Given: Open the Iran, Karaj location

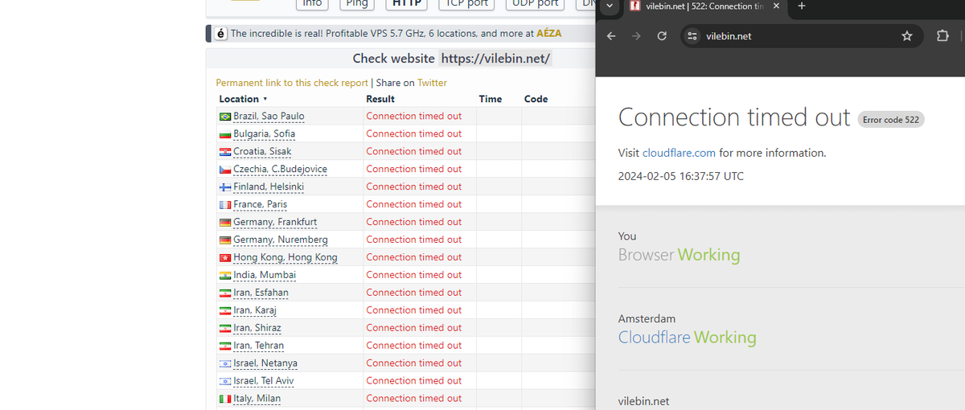Looking at the screenshot, I should pyautogui.click(x=255, y=310).
